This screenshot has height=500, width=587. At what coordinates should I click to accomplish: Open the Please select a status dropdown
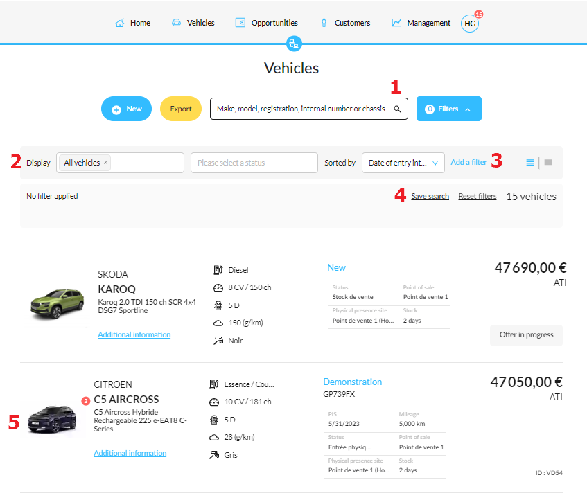click(x=254, y=163)
